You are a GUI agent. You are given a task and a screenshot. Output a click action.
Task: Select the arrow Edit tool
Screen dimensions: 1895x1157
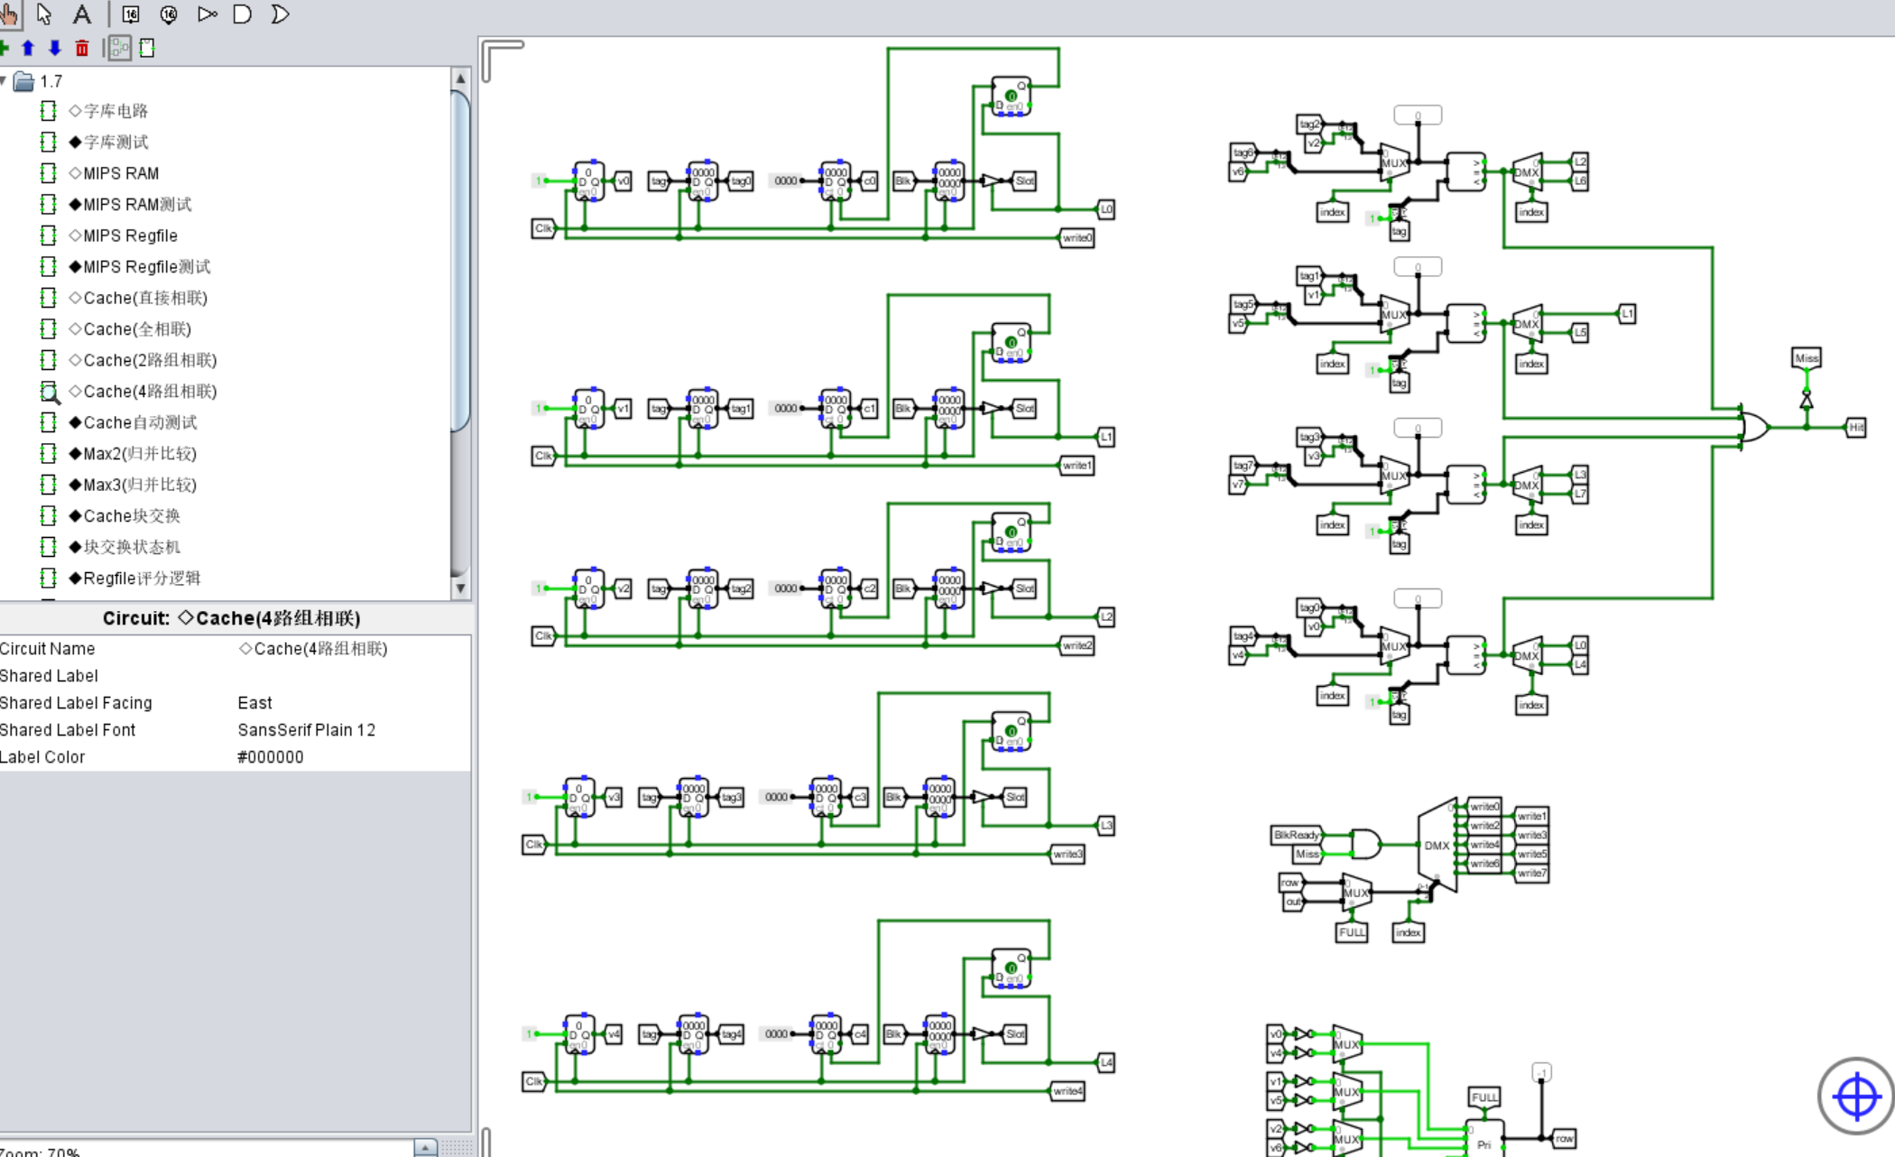(44, 14)
